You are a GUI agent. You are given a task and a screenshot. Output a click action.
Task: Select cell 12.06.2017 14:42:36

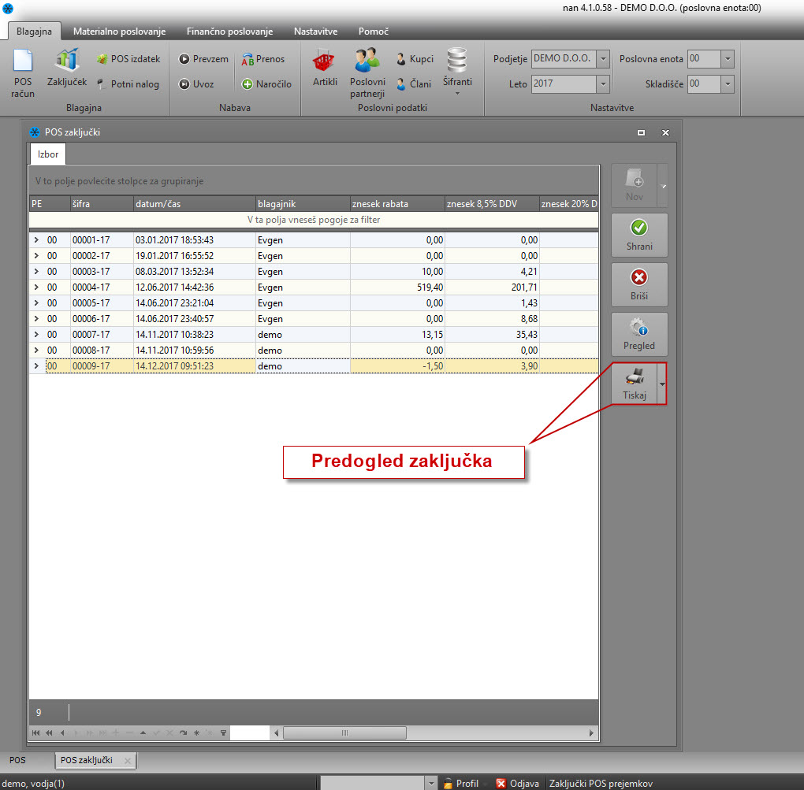click(195, 287)
